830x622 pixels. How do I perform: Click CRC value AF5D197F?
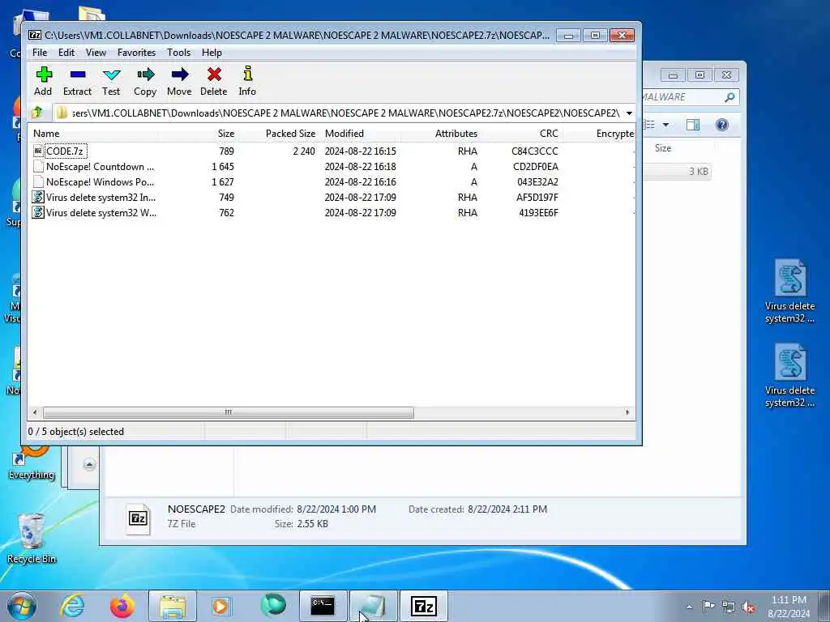click(x=537, y=198)
